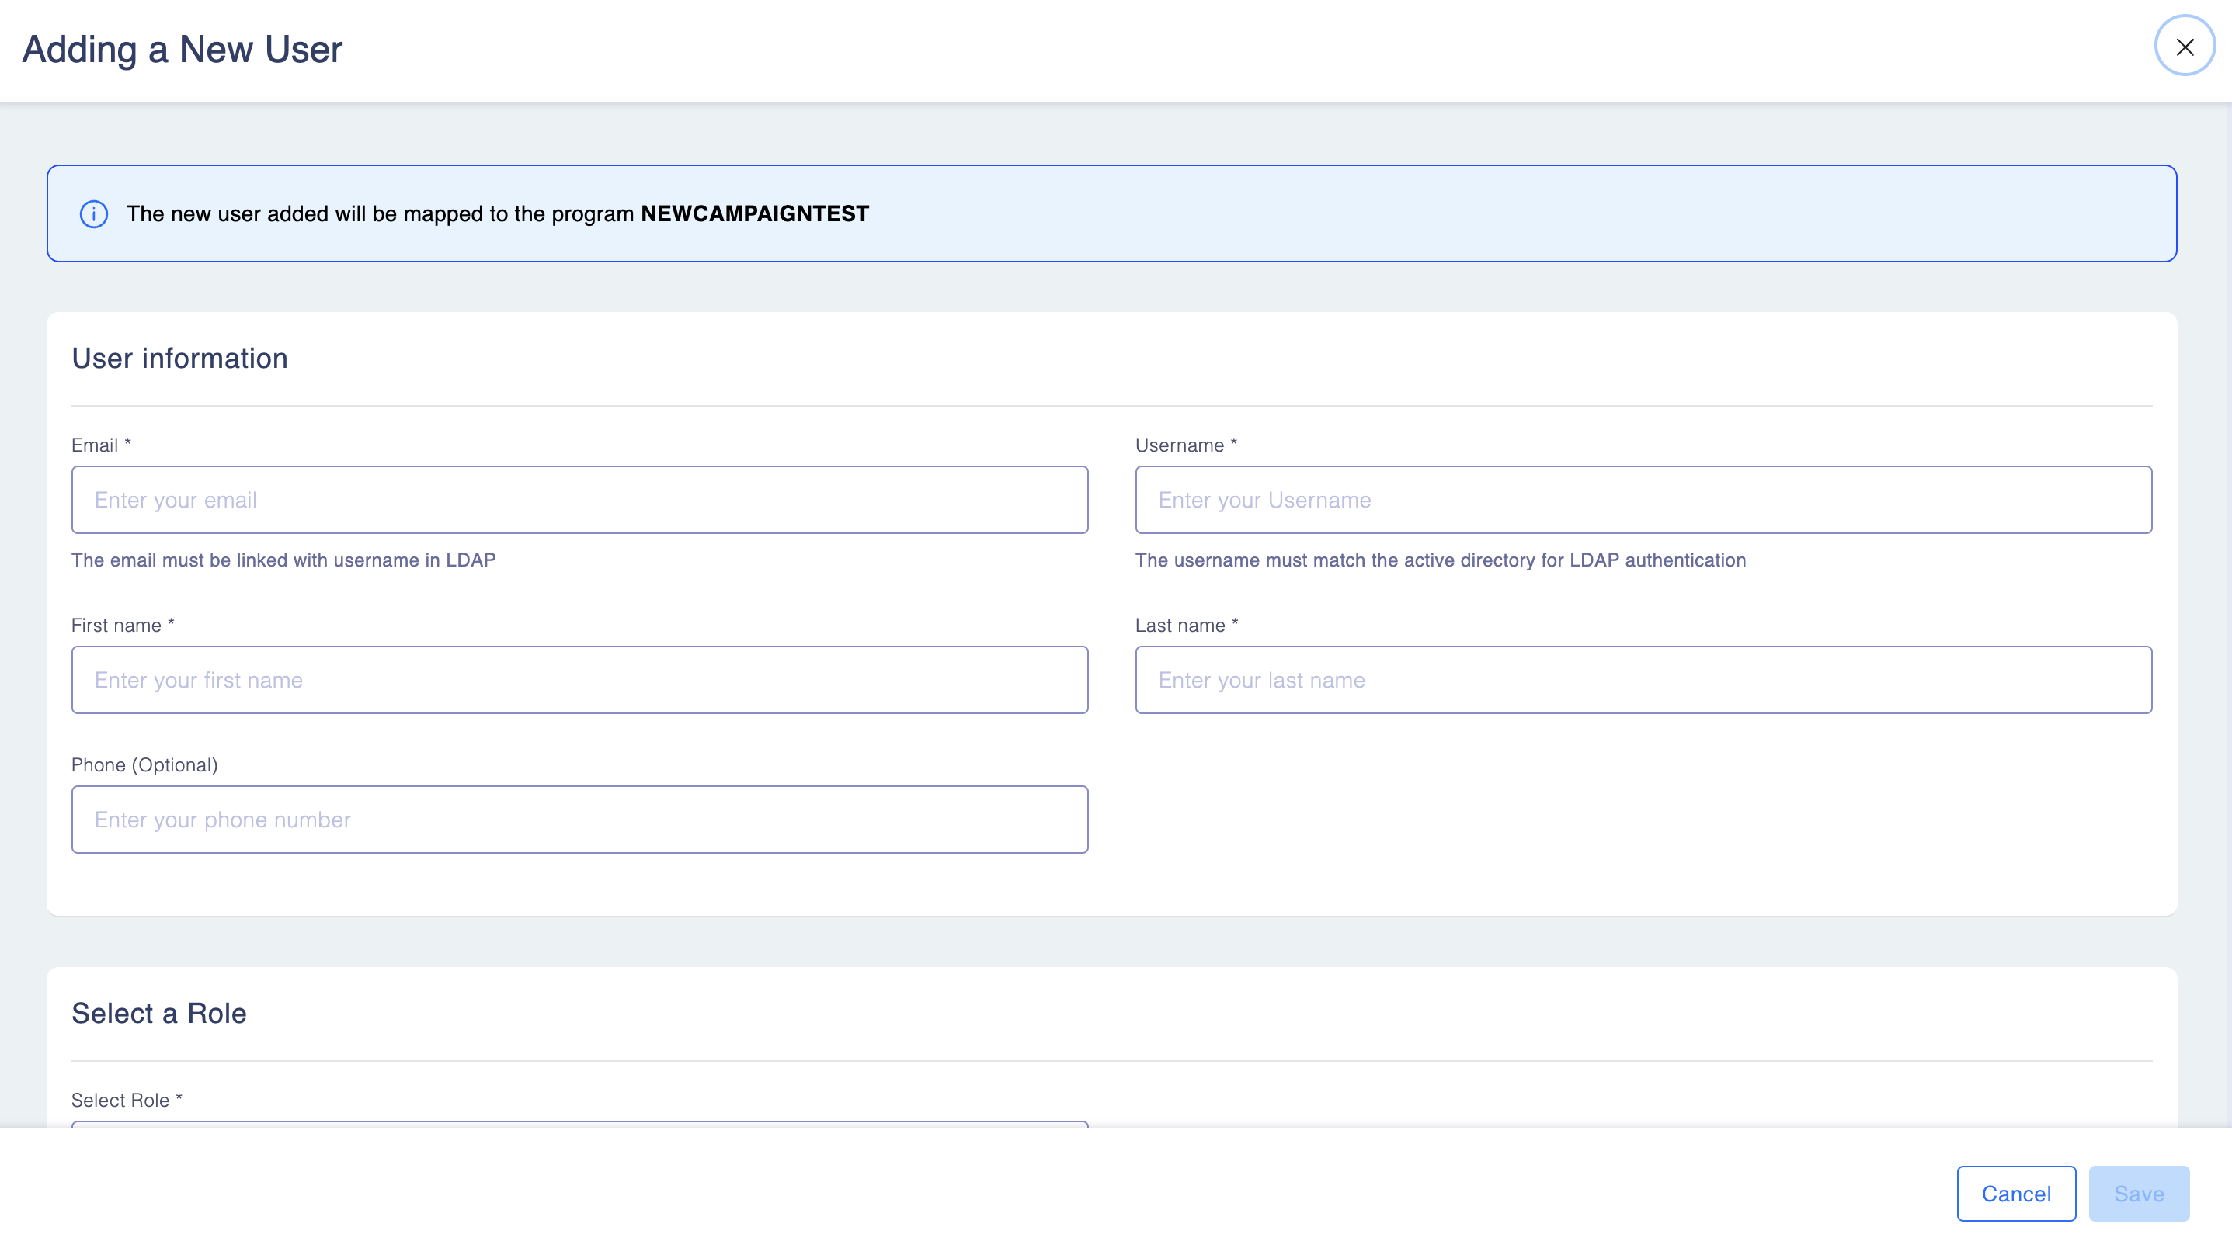Close the Adding a New User dialog

(2185, 47)
